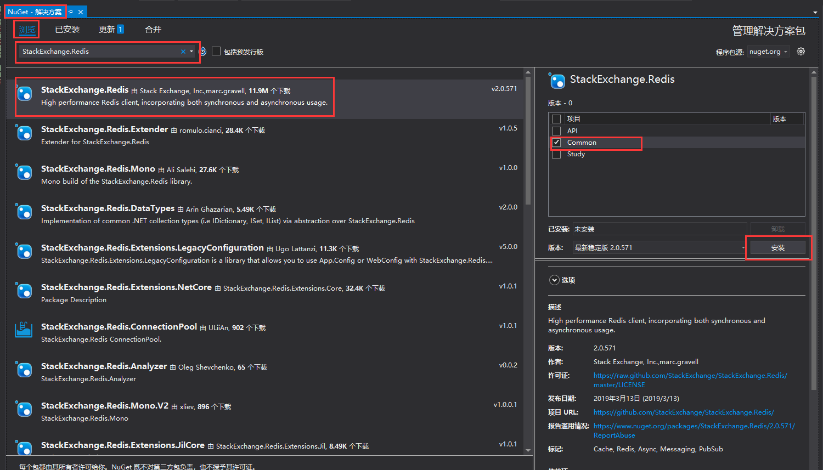Open the search history dropdown arrow
This screenshot has height=470, width=823.
point(191,52)
